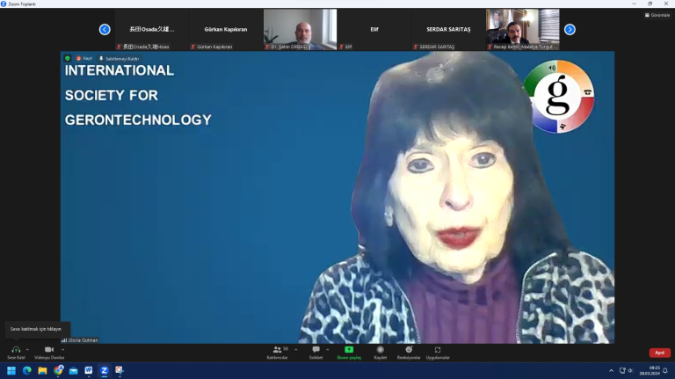
Task: Start recording with the Kaydet icon
Action: (x=380, y=350)
